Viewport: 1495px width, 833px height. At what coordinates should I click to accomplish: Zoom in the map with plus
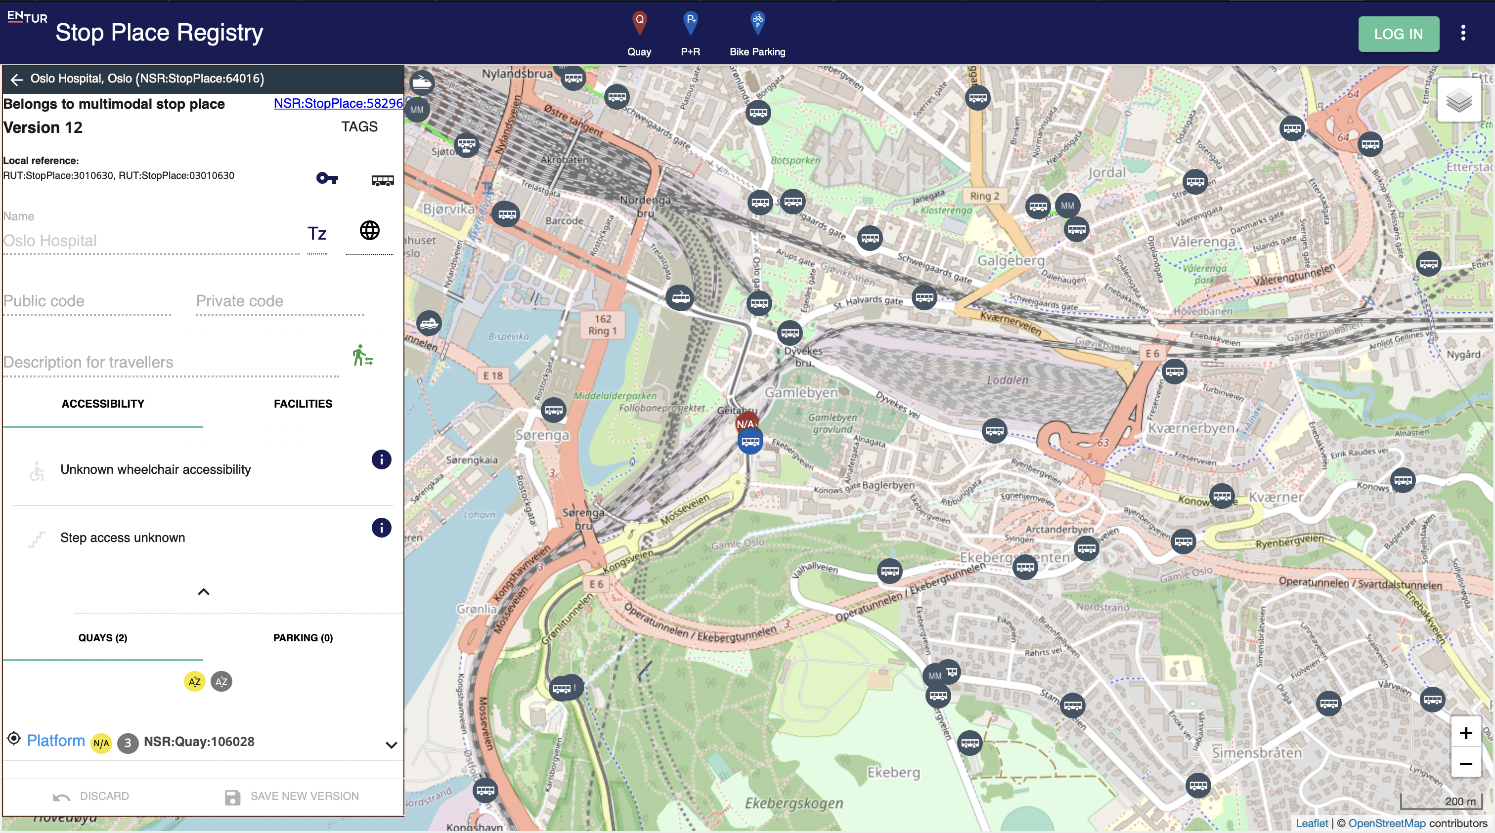click(1465, 733)
